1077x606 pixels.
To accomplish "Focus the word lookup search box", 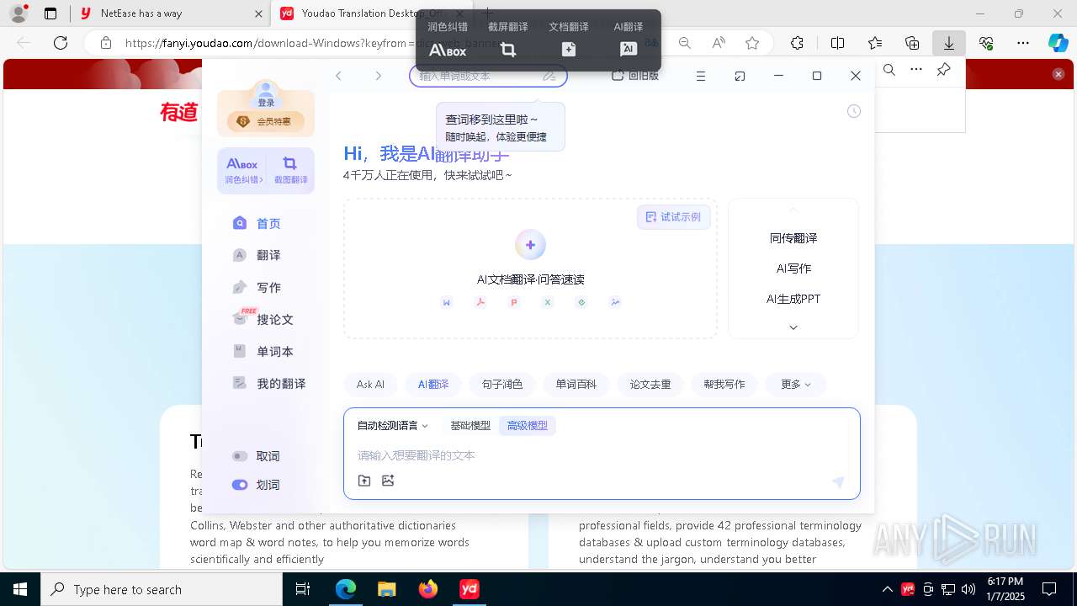I will tap(488, 76).
